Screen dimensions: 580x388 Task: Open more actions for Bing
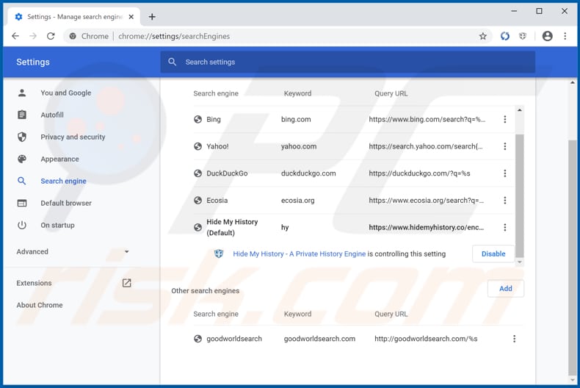tap(505, 119)
